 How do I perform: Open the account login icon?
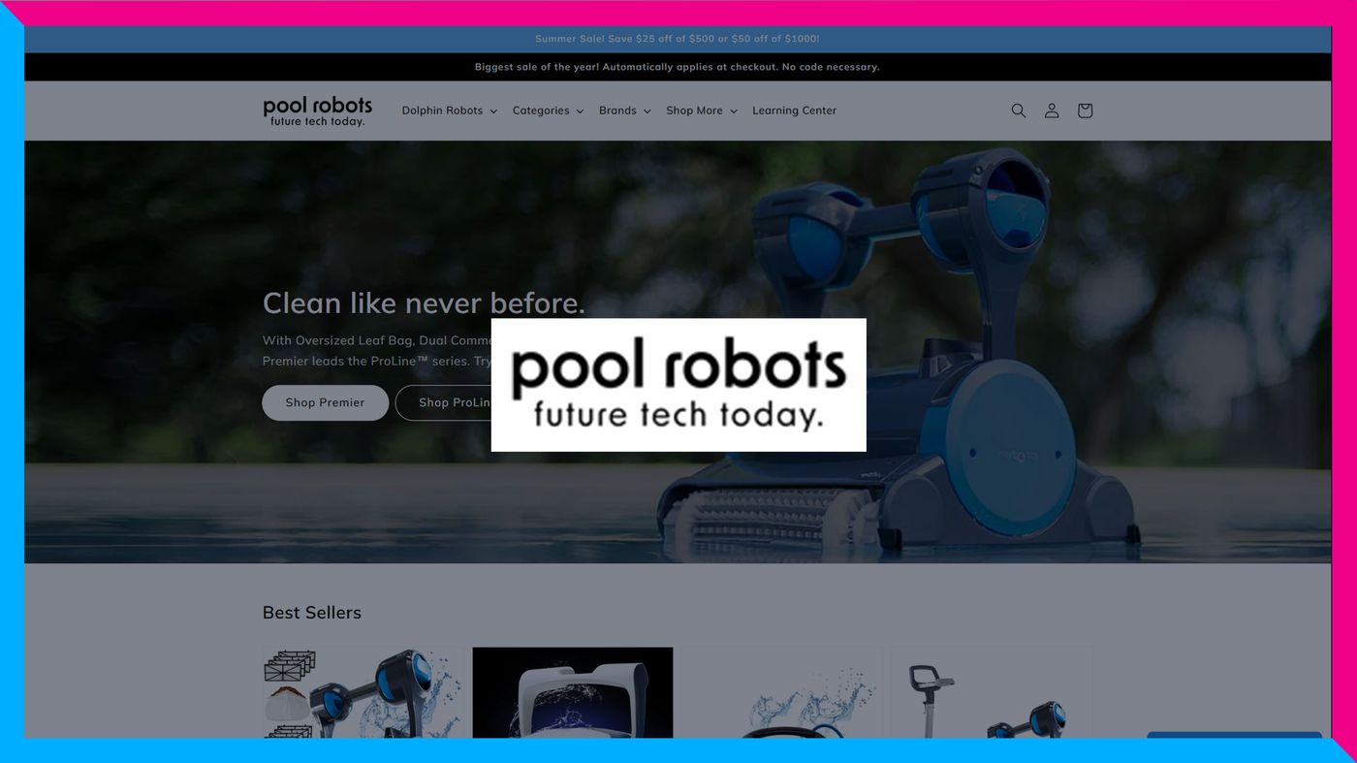pyautogui.click(x=1052, y=111)
